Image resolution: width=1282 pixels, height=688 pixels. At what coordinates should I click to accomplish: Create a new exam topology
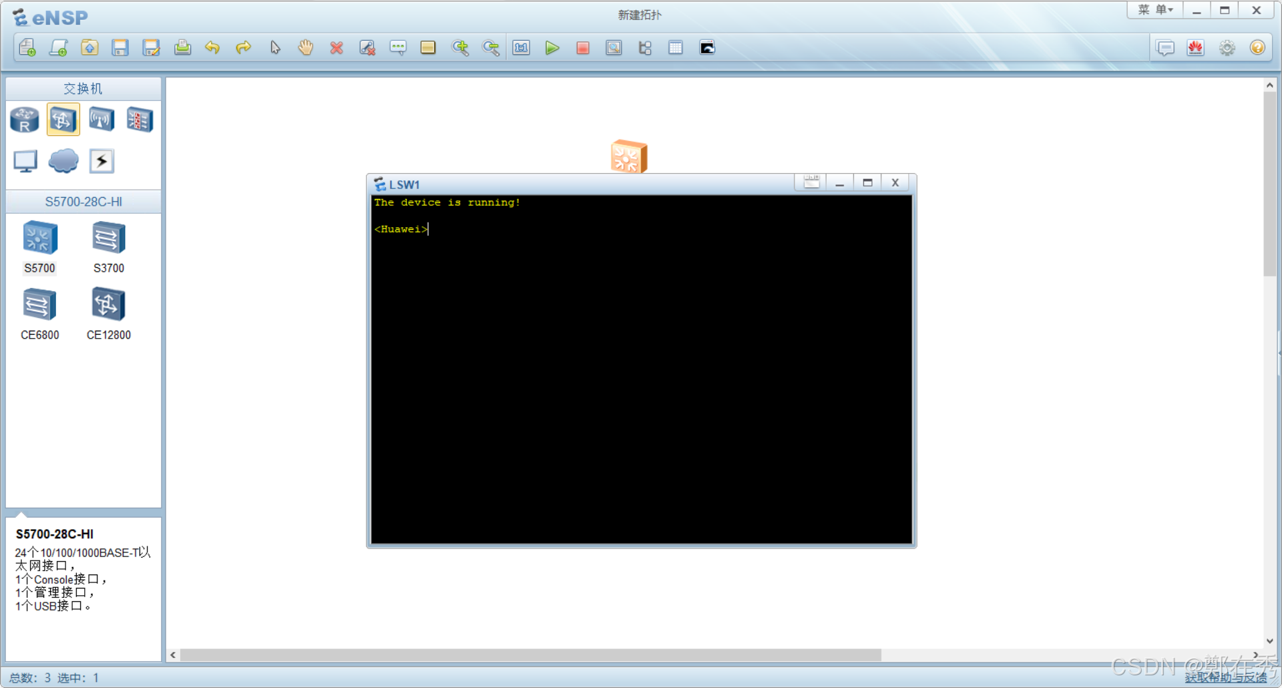pyautogui.click(x=58, y=47)
